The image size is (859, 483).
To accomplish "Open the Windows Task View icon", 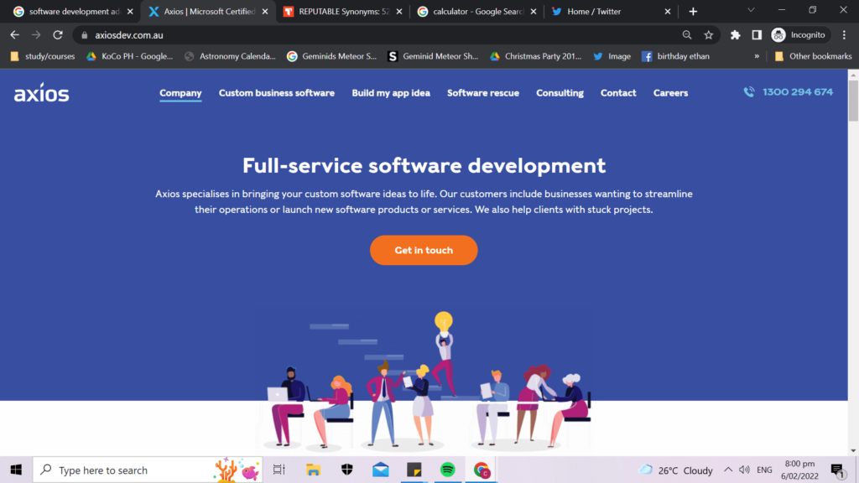I will pyautogui.click(x=279, y=470).
